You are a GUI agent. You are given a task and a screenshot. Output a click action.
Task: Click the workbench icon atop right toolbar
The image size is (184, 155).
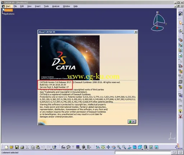pos(180,14)
